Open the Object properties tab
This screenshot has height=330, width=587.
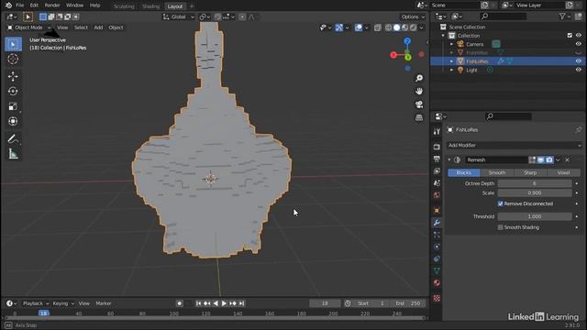(x=437, y=211)
